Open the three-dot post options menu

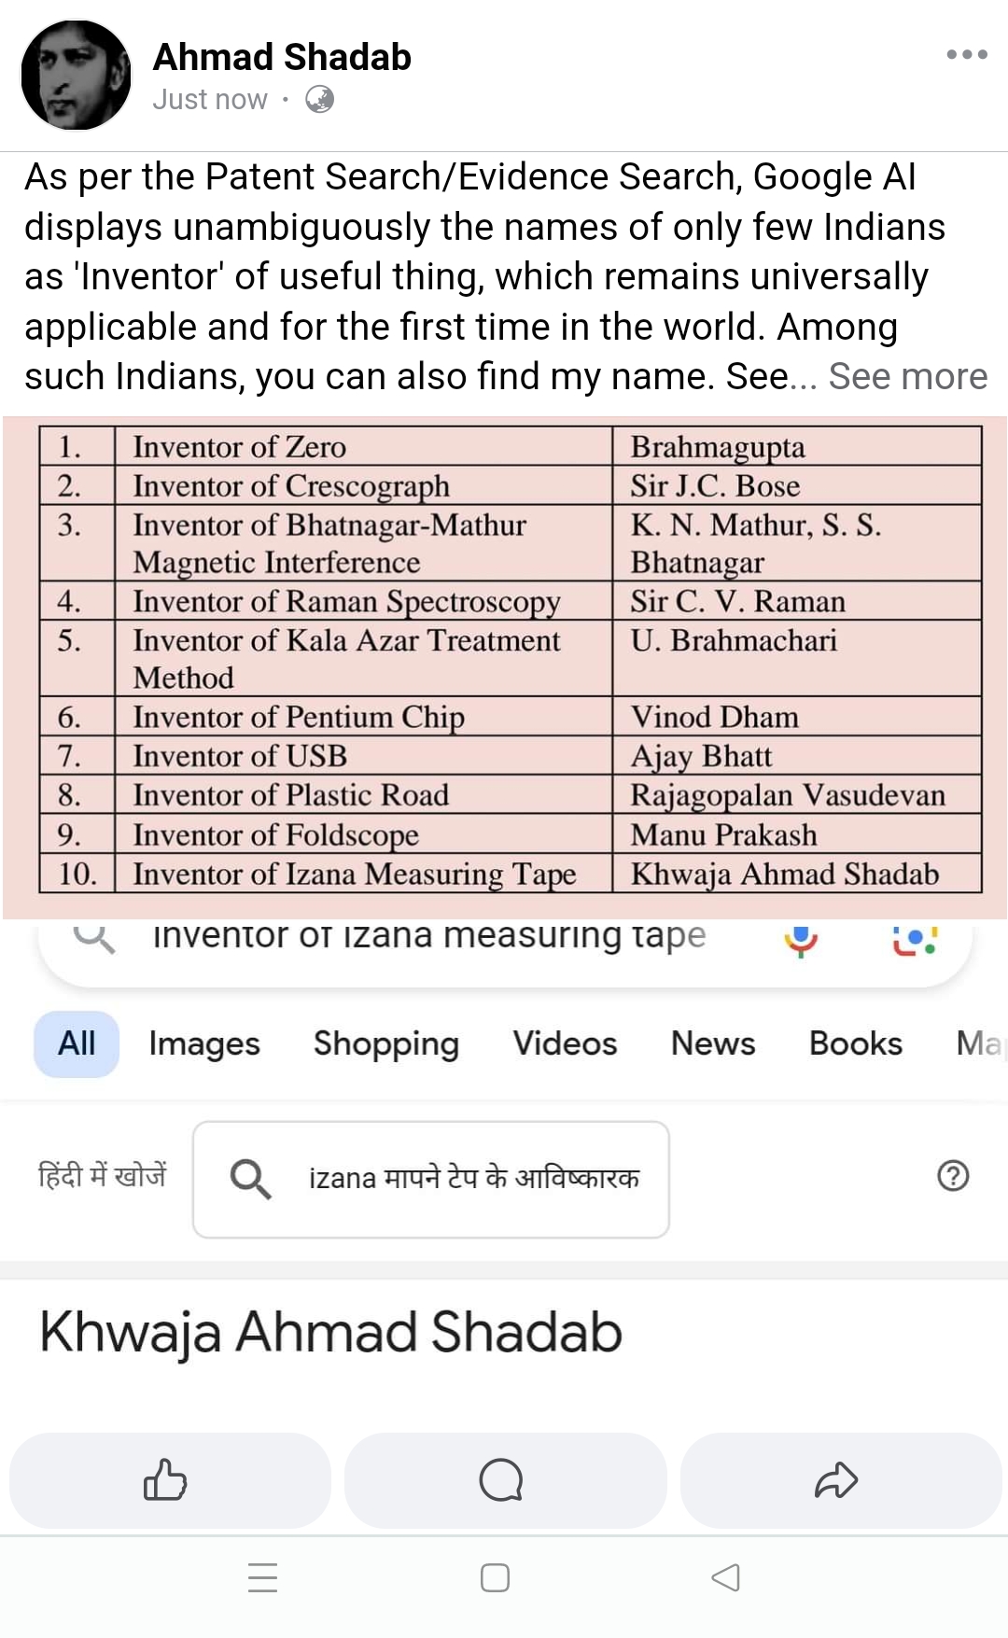(x=966, y=54)
